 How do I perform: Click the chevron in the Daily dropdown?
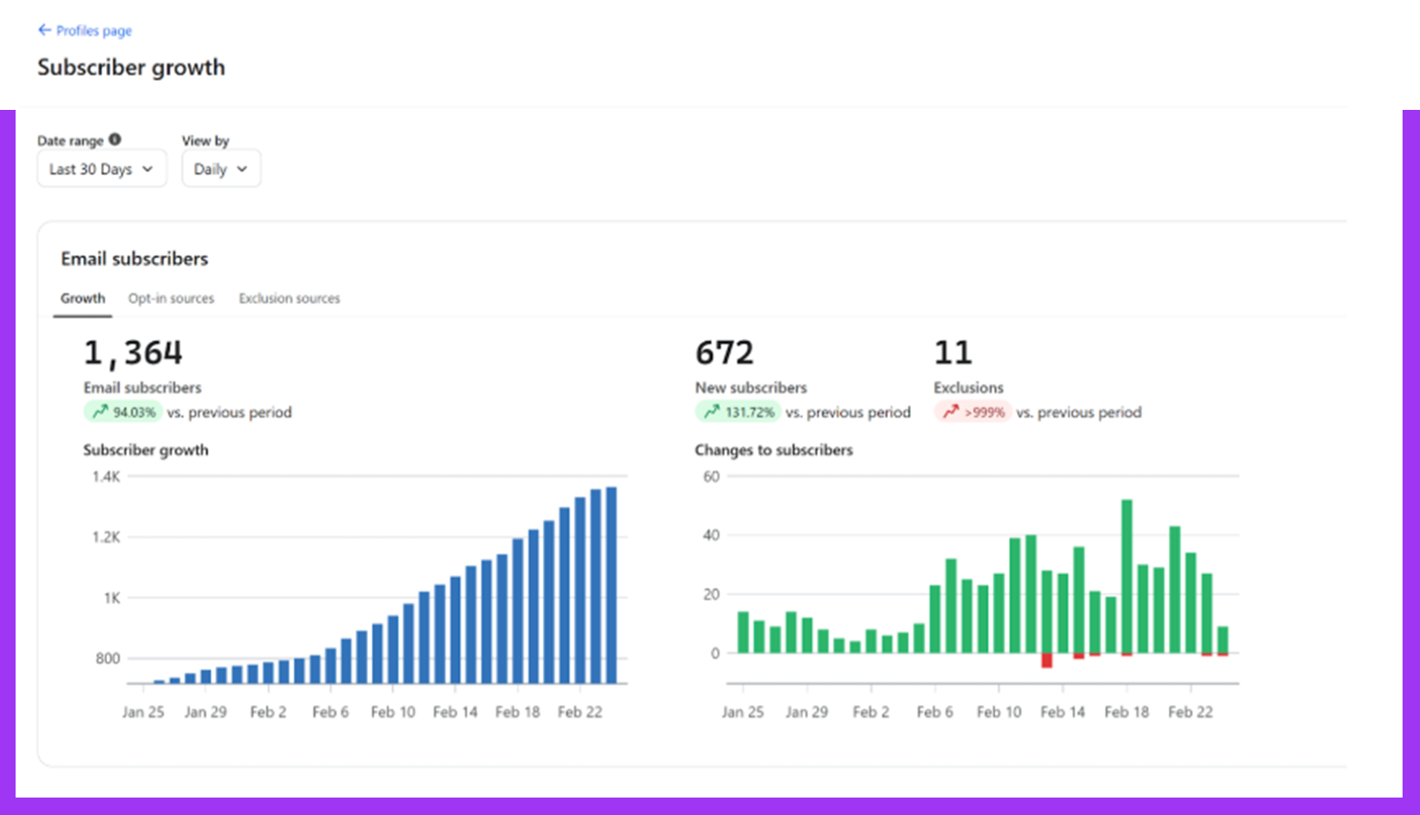[x=242, y=168]
